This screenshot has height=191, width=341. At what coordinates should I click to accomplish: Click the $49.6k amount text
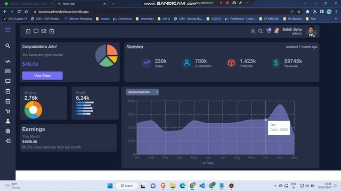click(30, 64)
